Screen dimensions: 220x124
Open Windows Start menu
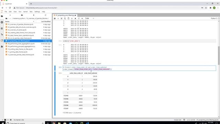tap(3, 123)
